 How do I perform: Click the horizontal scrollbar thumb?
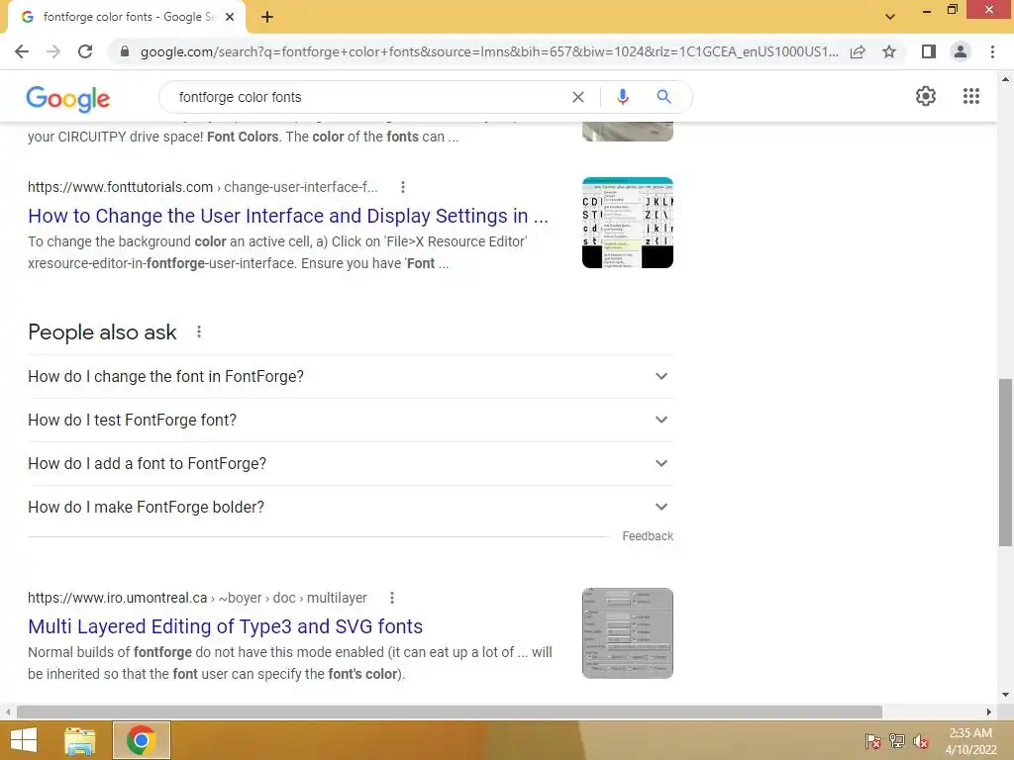[x=450, y=712]
